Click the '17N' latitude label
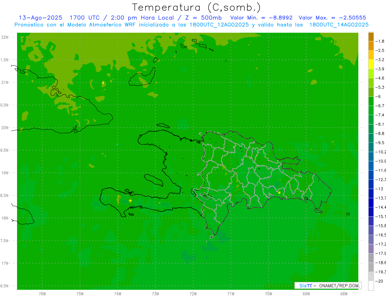This screenshot has height=298, width=386. click(5, 263)
